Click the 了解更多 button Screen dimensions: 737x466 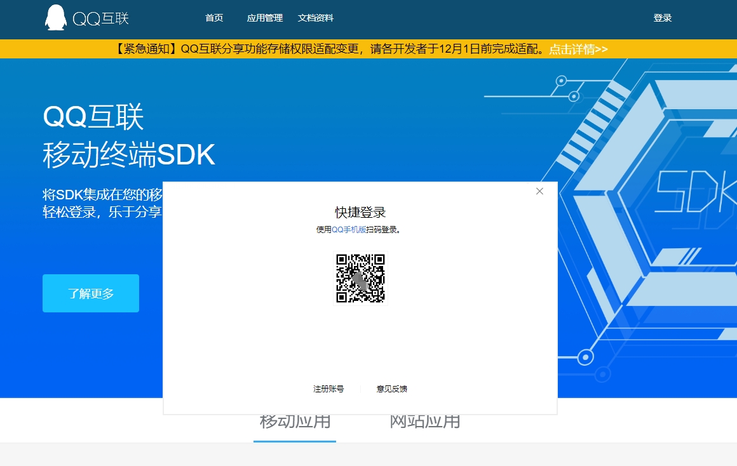click(x=91, y=293)
